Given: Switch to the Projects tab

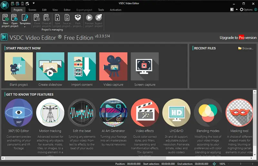Looking at the screenshot, I should (18, 10).
